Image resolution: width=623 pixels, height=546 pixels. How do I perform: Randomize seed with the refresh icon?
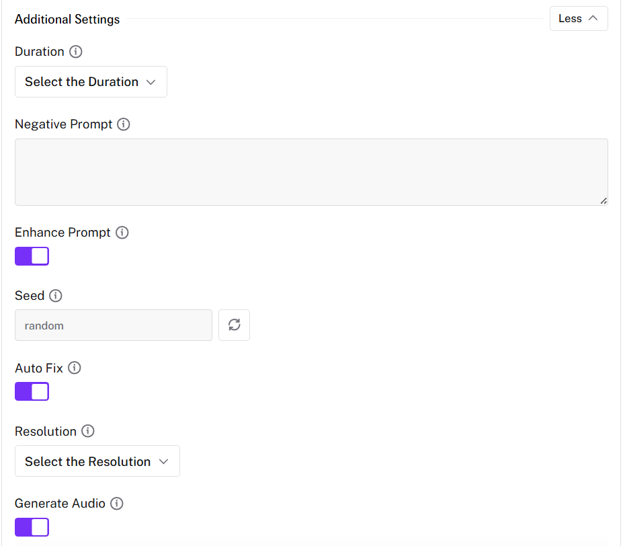234,325
